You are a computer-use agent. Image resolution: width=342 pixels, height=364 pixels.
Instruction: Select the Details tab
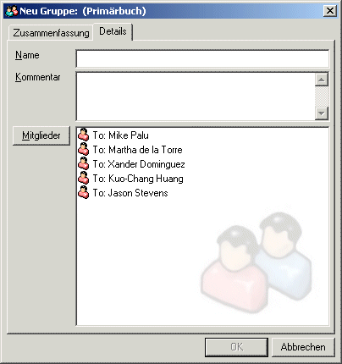113,31
